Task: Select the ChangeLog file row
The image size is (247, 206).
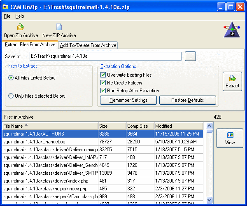Action: pos(103,142)
